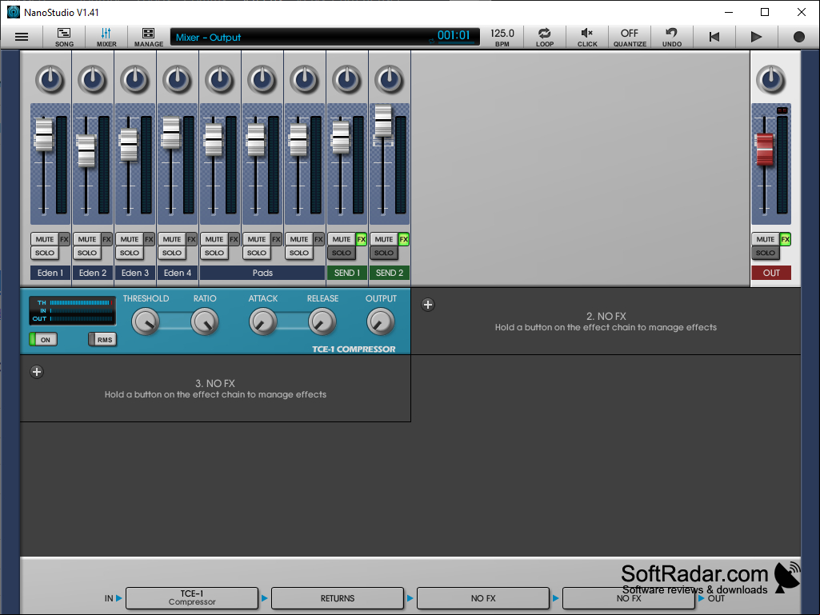Image resolution: width=820 pixels, height=615 pixels.
Task: Open the Mixer view
Action: point(106,37)
